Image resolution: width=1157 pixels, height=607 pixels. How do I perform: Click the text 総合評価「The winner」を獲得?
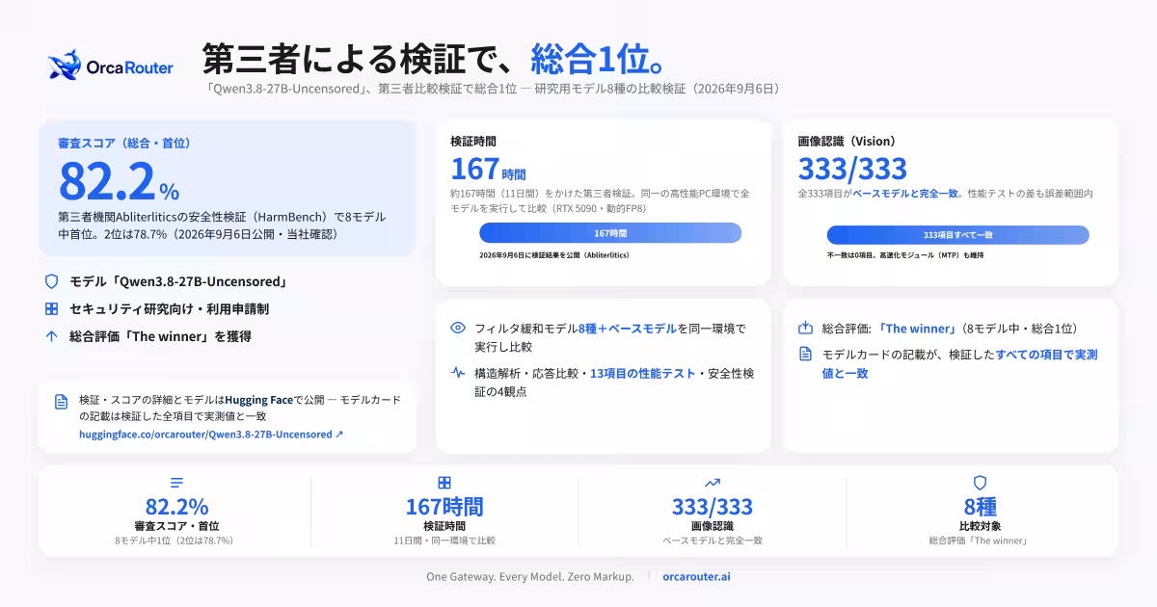point(159,336)
